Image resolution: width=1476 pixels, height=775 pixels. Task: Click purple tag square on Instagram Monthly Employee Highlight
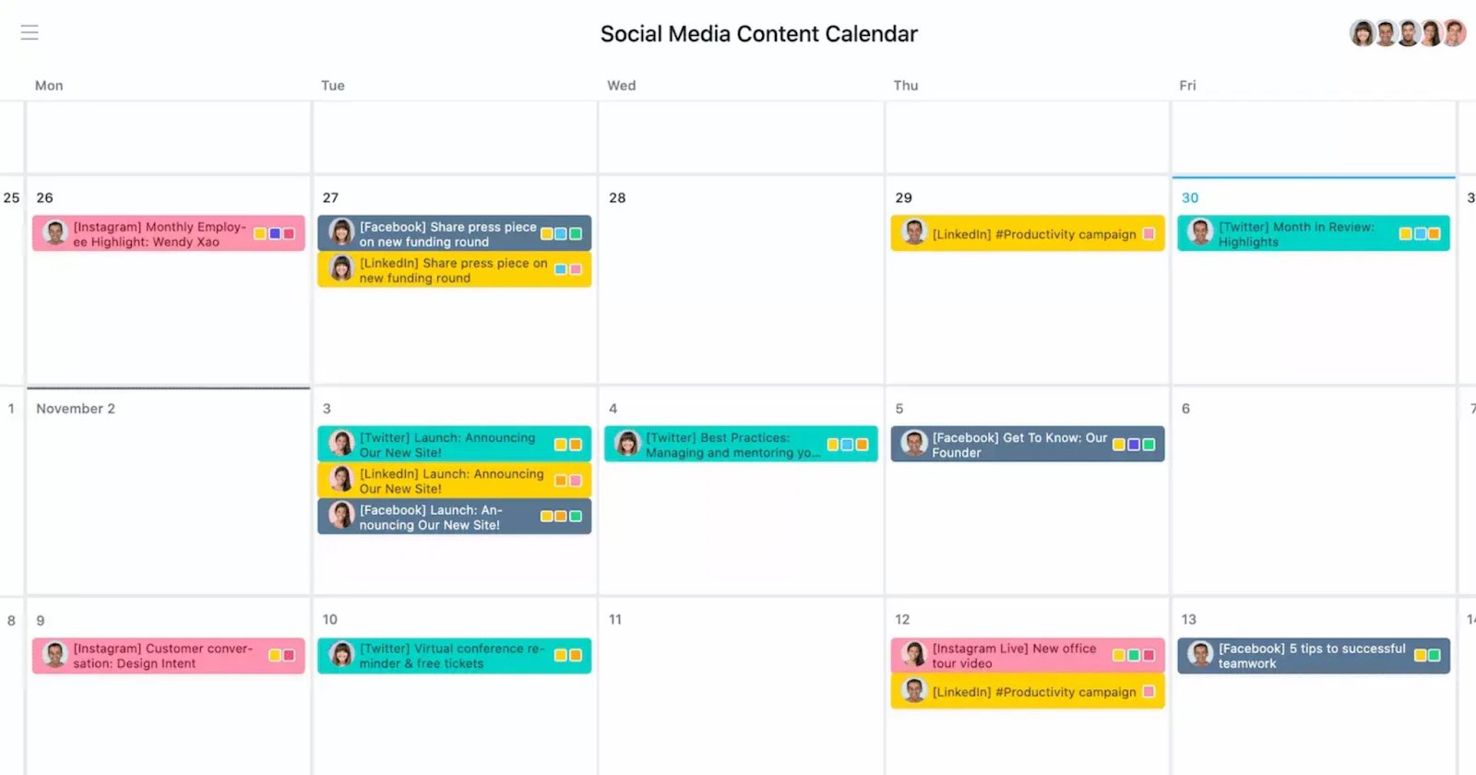[275, 234]
